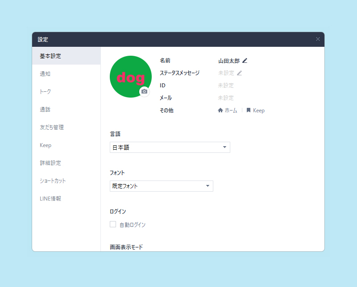Open the 通話 call settings section
This screenshot has height=287, width=357.
tap(45, 109)
